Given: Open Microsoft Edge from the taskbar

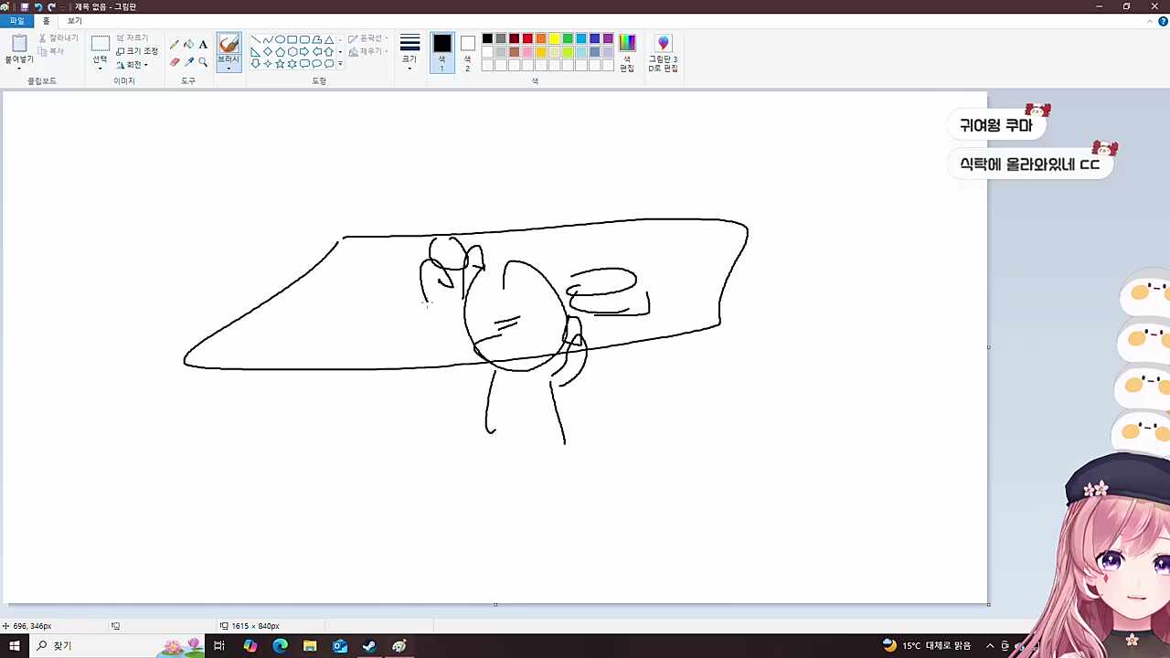Looking at the screenshot, I should 280,646.
